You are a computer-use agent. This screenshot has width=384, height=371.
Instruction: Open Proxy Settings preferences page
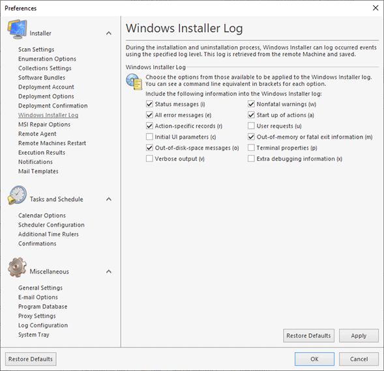(x=37, y=316)
